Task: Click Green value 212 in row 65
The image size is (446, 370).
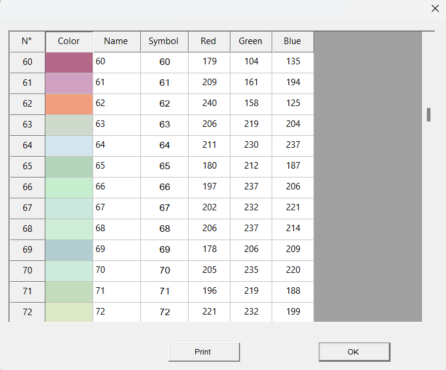Action: [251, 167]
